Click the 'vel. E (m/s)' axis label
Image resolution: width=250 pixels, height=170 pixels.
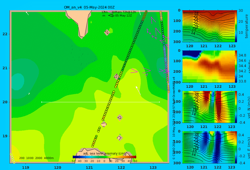click(248, 148)
